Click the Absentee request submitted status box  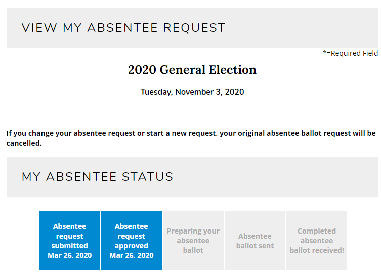click(x=69, y=240)
